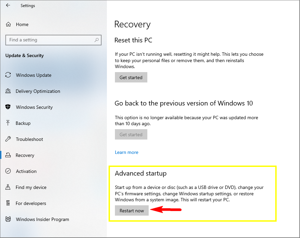Click the Windows Insider Program cat icon
Viewport: 300px width, 238px height.
[x=8, y=219]
